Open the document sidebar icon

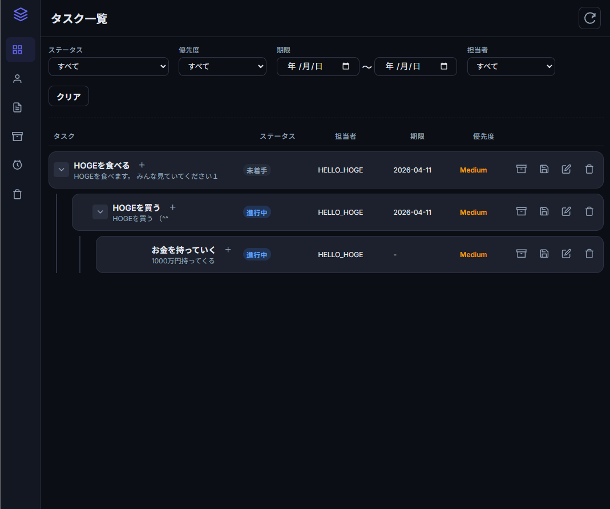pyautogui.click(x=18, y=107)
